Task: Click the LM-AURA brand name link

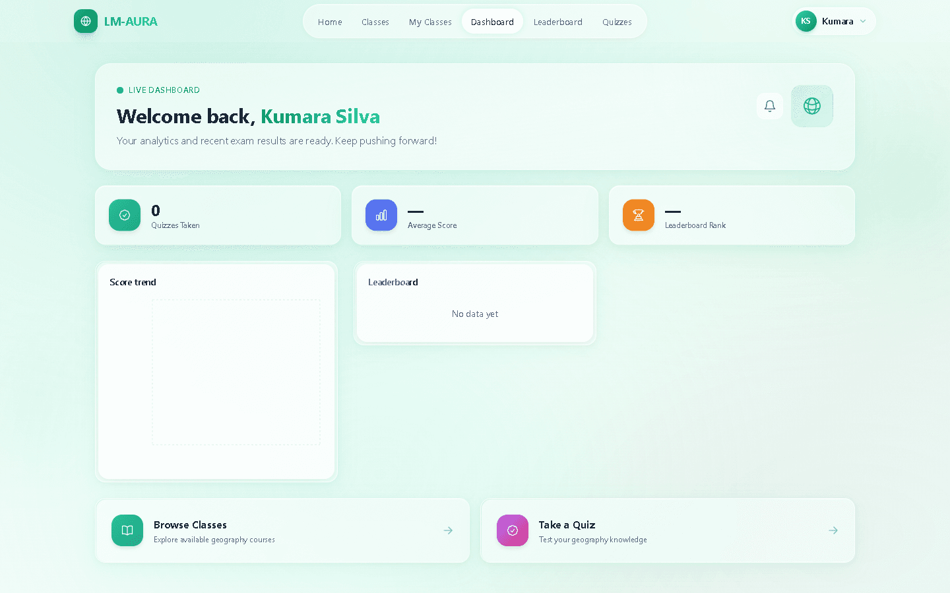Action: tap(131, 22)
